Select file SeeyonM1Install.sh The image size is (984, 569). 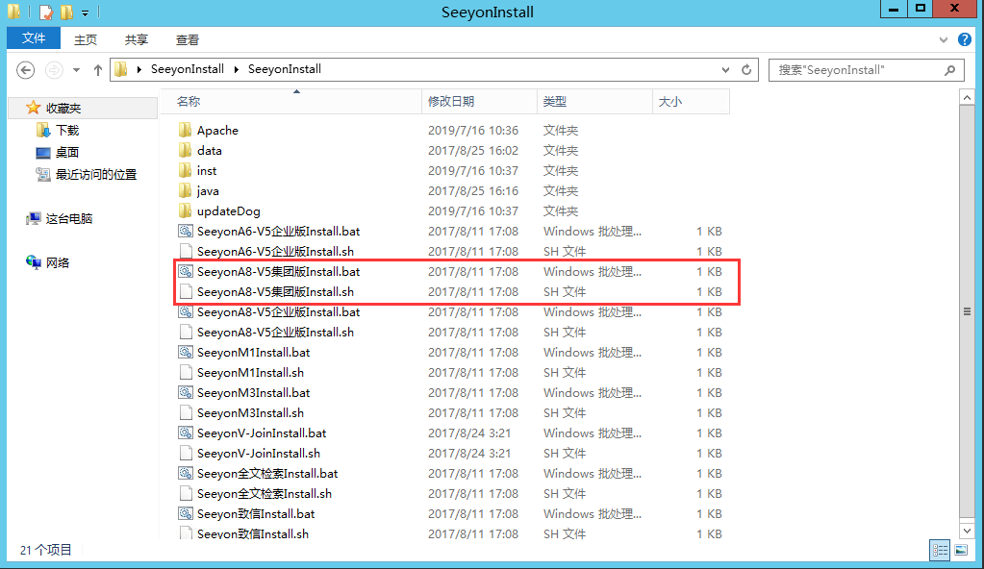(250, 372)
